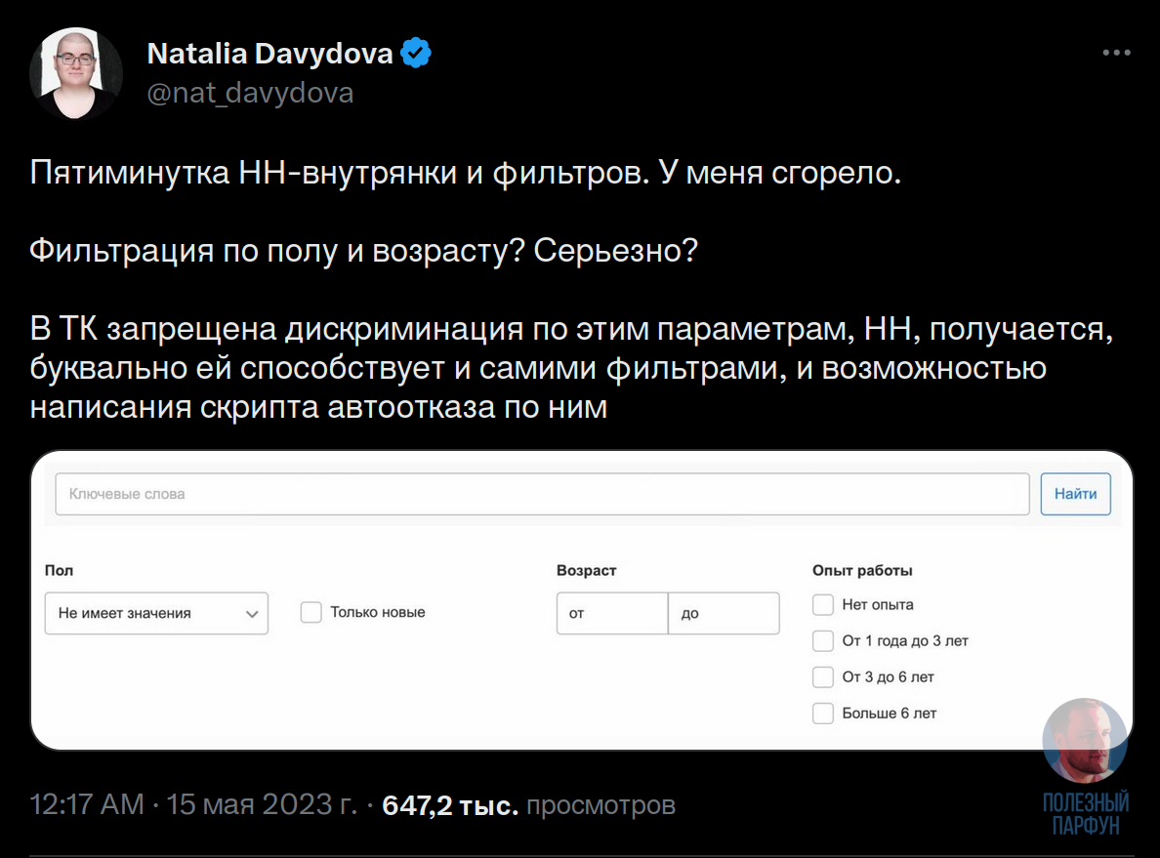Click the tweet timestamp 12:17 AM

point(86,805)
